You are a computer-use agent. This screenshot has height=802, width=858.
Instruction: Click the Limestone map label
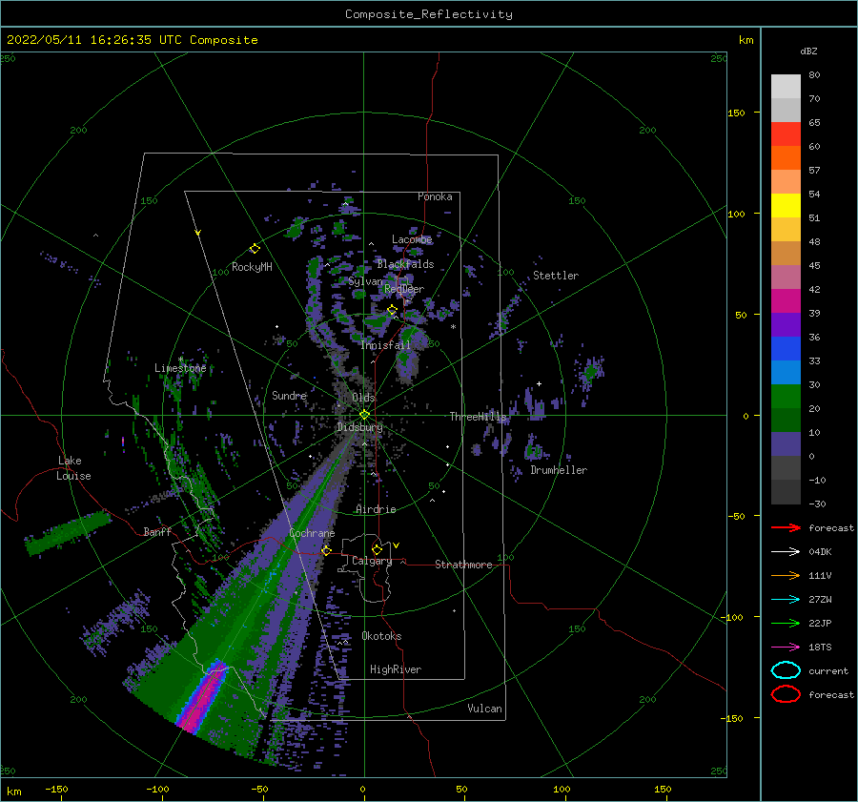click(x=180, y=368)
